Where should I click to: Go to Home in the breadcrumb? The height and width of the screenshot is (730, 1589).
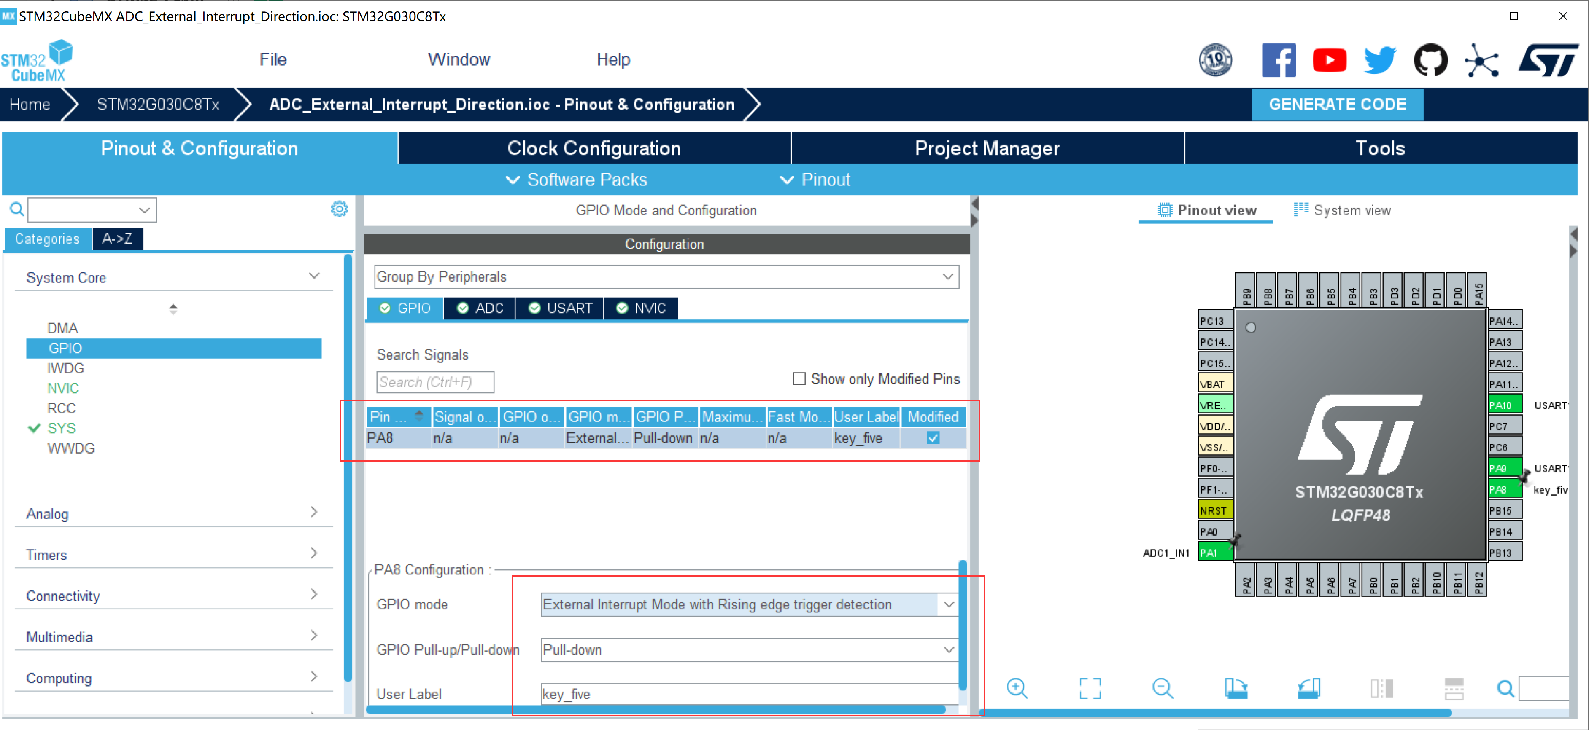30,104
